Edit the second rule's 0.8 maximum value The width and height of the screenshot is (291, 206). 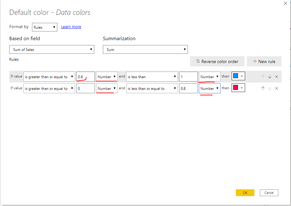[188, 88]
